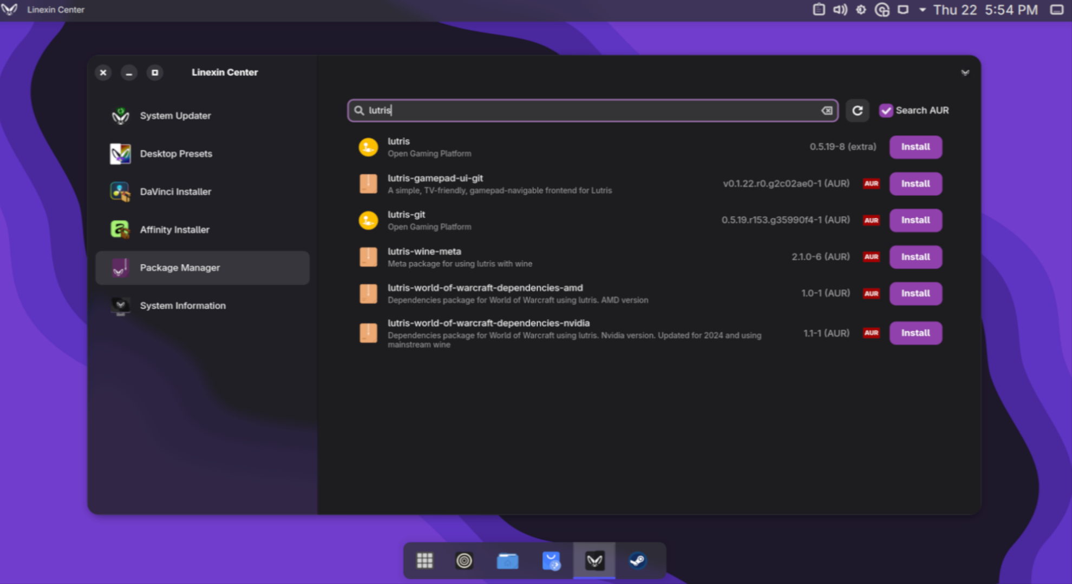Expand the system tray dropdown arrow
This screenshot has height=584, width=1072.
coord(922,10)
